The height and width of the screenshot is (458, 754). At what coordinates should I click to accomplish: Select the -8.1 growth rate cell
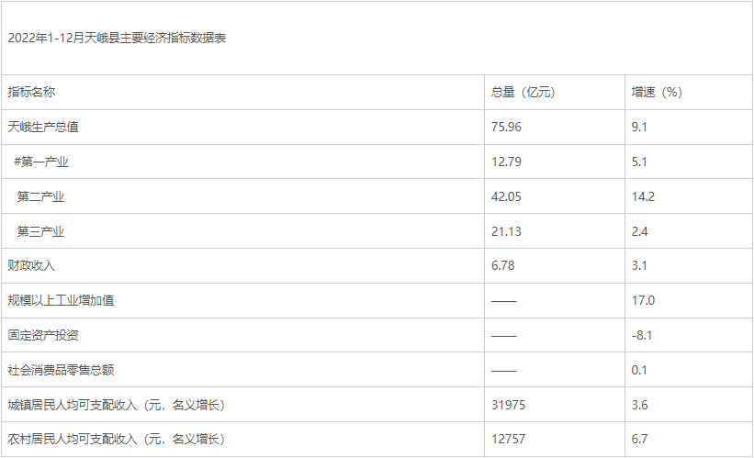[642, 335]
